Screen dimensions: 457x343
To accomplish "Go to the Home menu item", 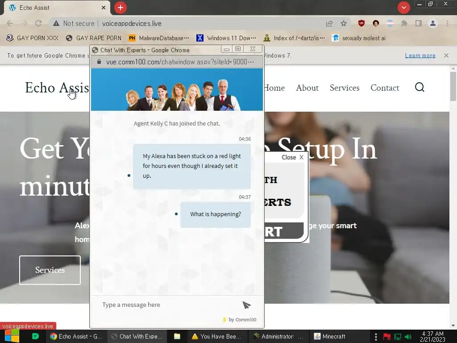I will click(x=274, y=88).
